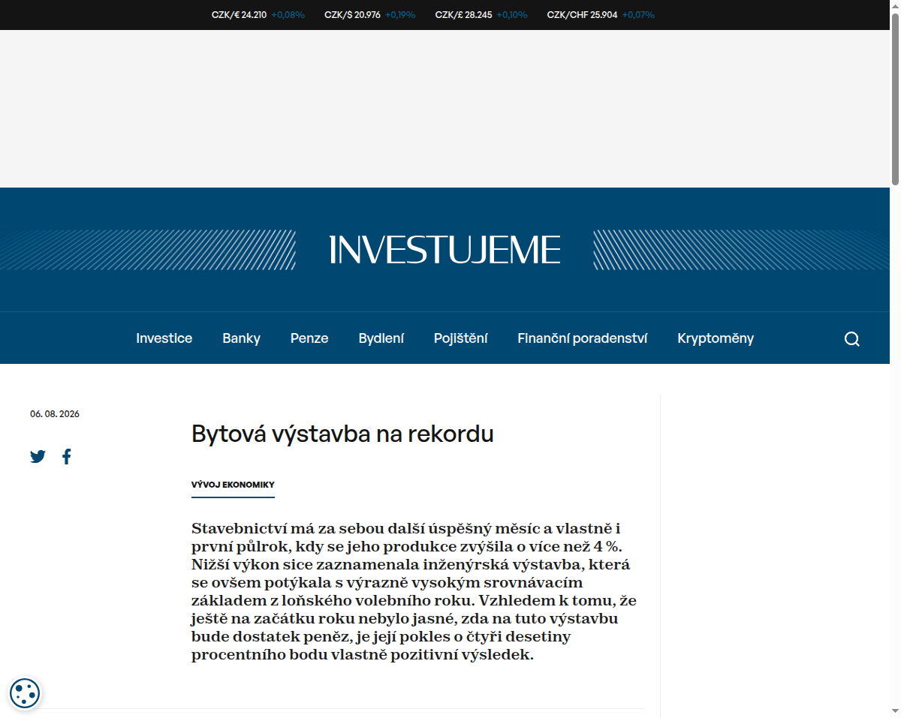
Task: Open the Kryptoměny menu item
Action: (716, 338)
